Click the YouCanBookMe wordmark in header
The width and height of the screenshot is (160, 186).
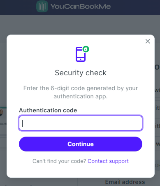81,7
